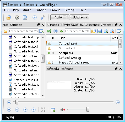
Task: Click the album cover thumbnail
Action: click(x=59, y=85)
